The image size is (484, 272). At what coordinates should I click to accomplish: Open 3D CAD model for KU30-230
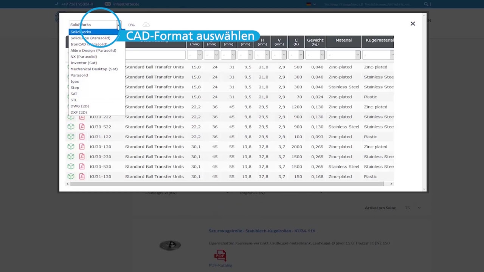coord(71,156)
